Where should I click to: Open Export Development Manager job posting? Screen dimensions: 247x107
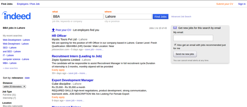coord(72,80)
